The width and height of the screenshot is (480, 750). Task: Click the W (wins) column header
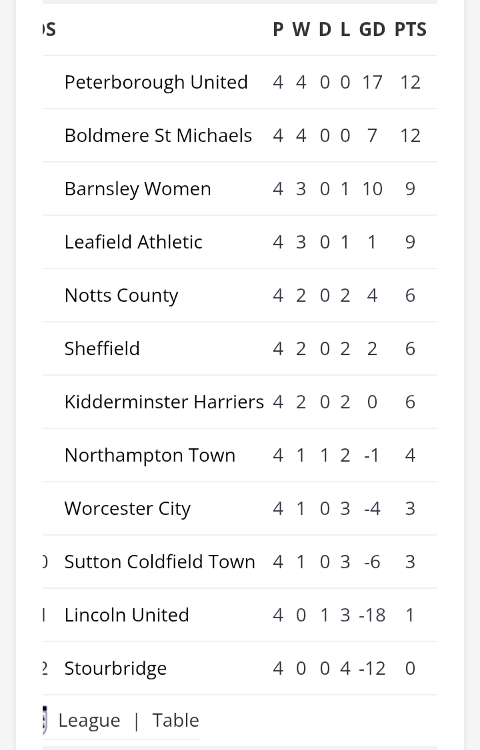point(301,29)
